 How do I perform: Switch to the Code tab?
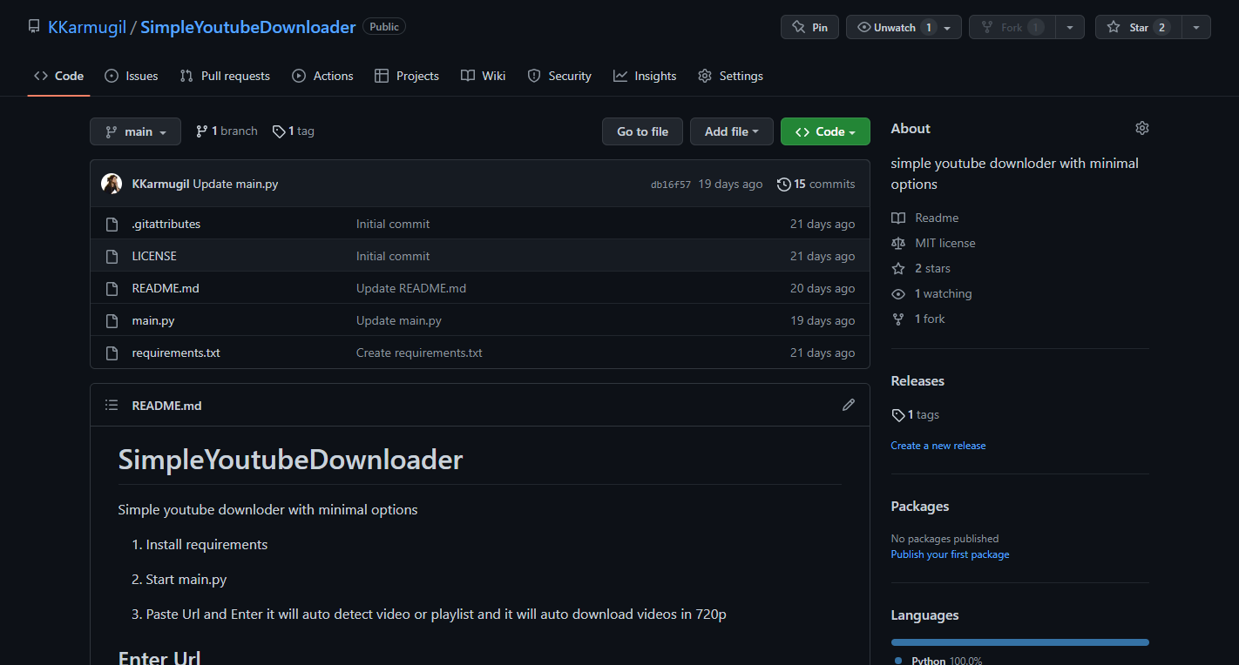(x=59, y=76)
